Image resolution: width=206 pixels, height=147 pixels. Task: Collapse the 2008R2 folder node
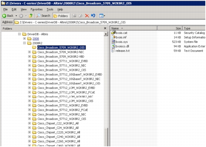(x=25, y=43)
